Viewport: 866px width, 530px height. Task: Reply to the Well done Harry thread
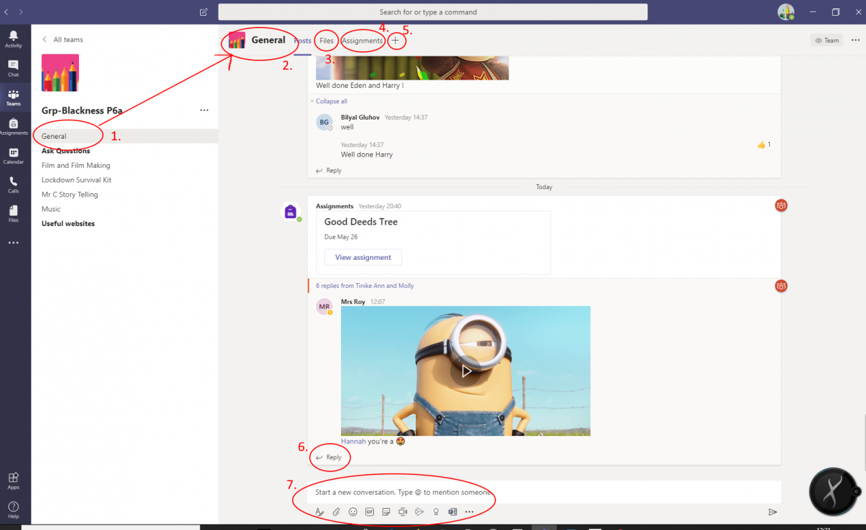[x=329, y=170]
